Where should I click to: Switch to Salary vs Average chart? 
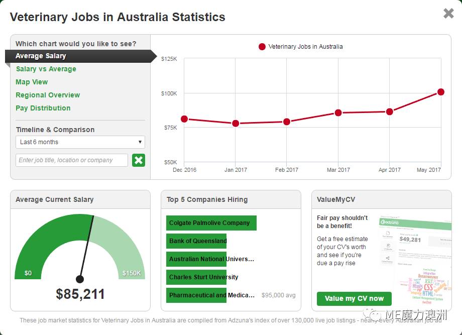tap(46, 69)
